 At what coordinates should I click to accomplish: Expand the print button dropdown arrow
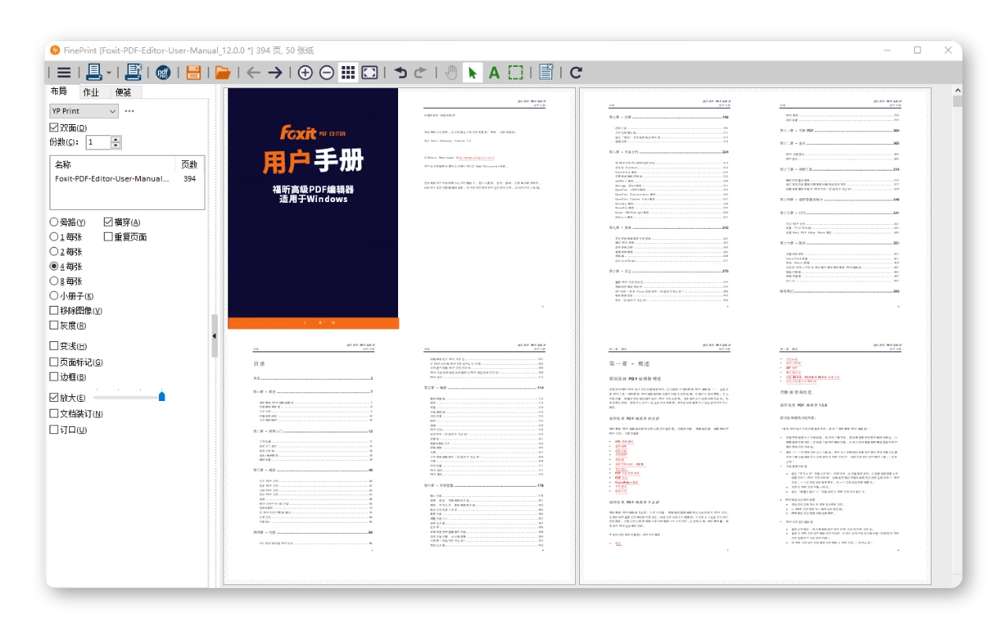(x=109, y=73)
